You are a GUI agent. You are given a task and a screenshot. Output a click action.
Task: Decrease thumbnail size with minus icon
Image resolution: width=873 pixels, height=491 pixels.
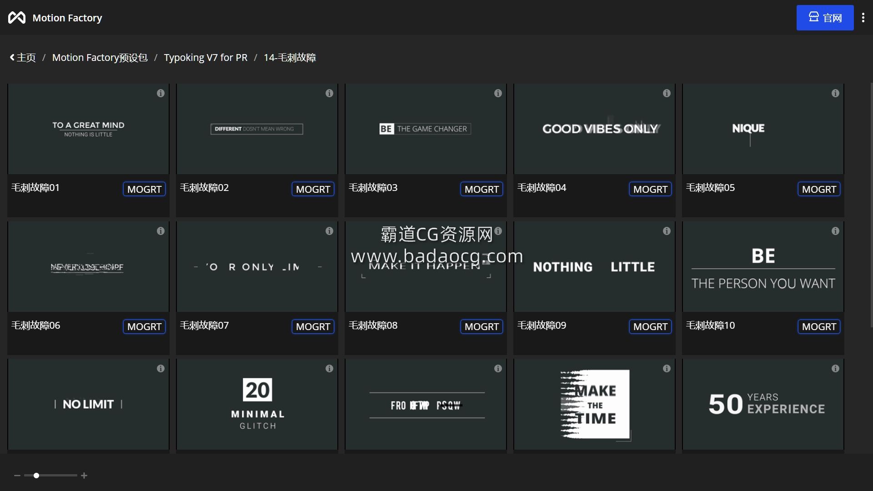tap(17, 476)
